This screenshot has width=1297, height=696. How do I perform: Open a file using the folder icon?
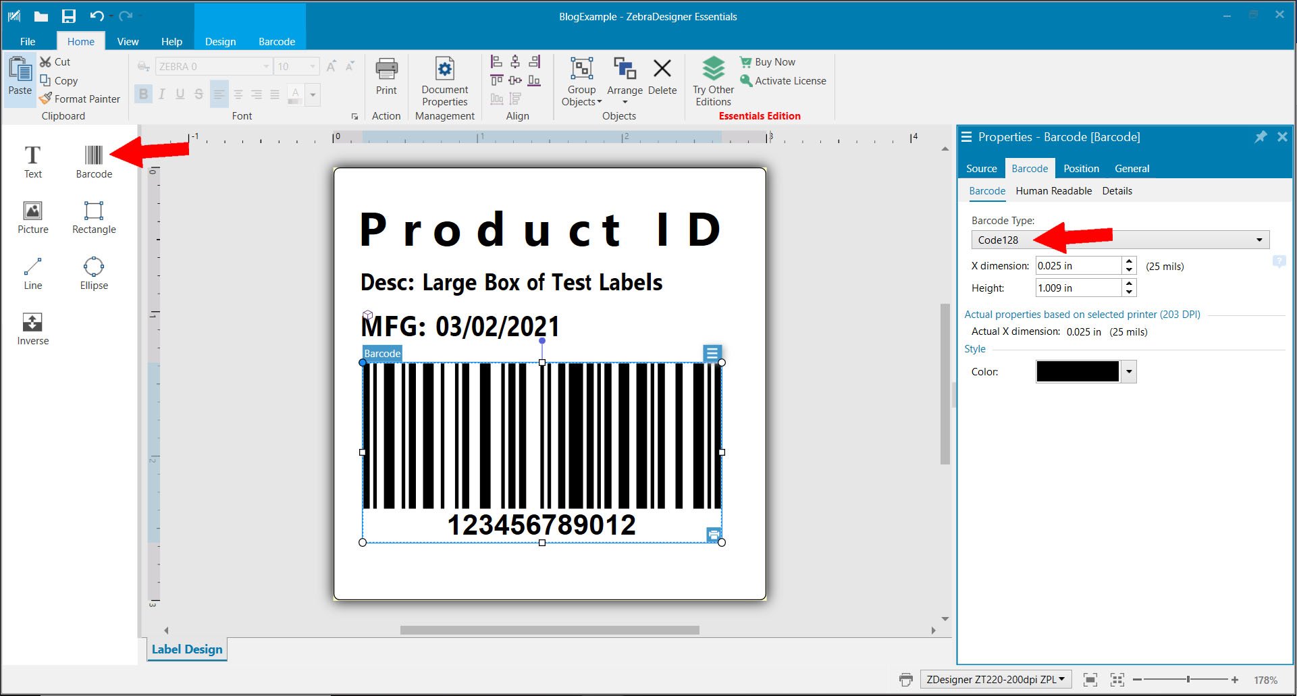[x=41, y=16]
